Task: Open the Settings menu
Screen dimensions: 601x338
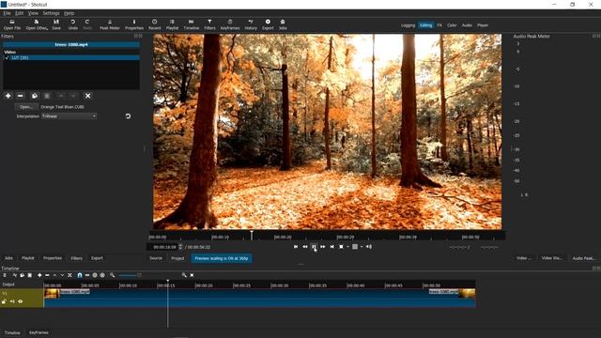Action: (x=51, y=13)
